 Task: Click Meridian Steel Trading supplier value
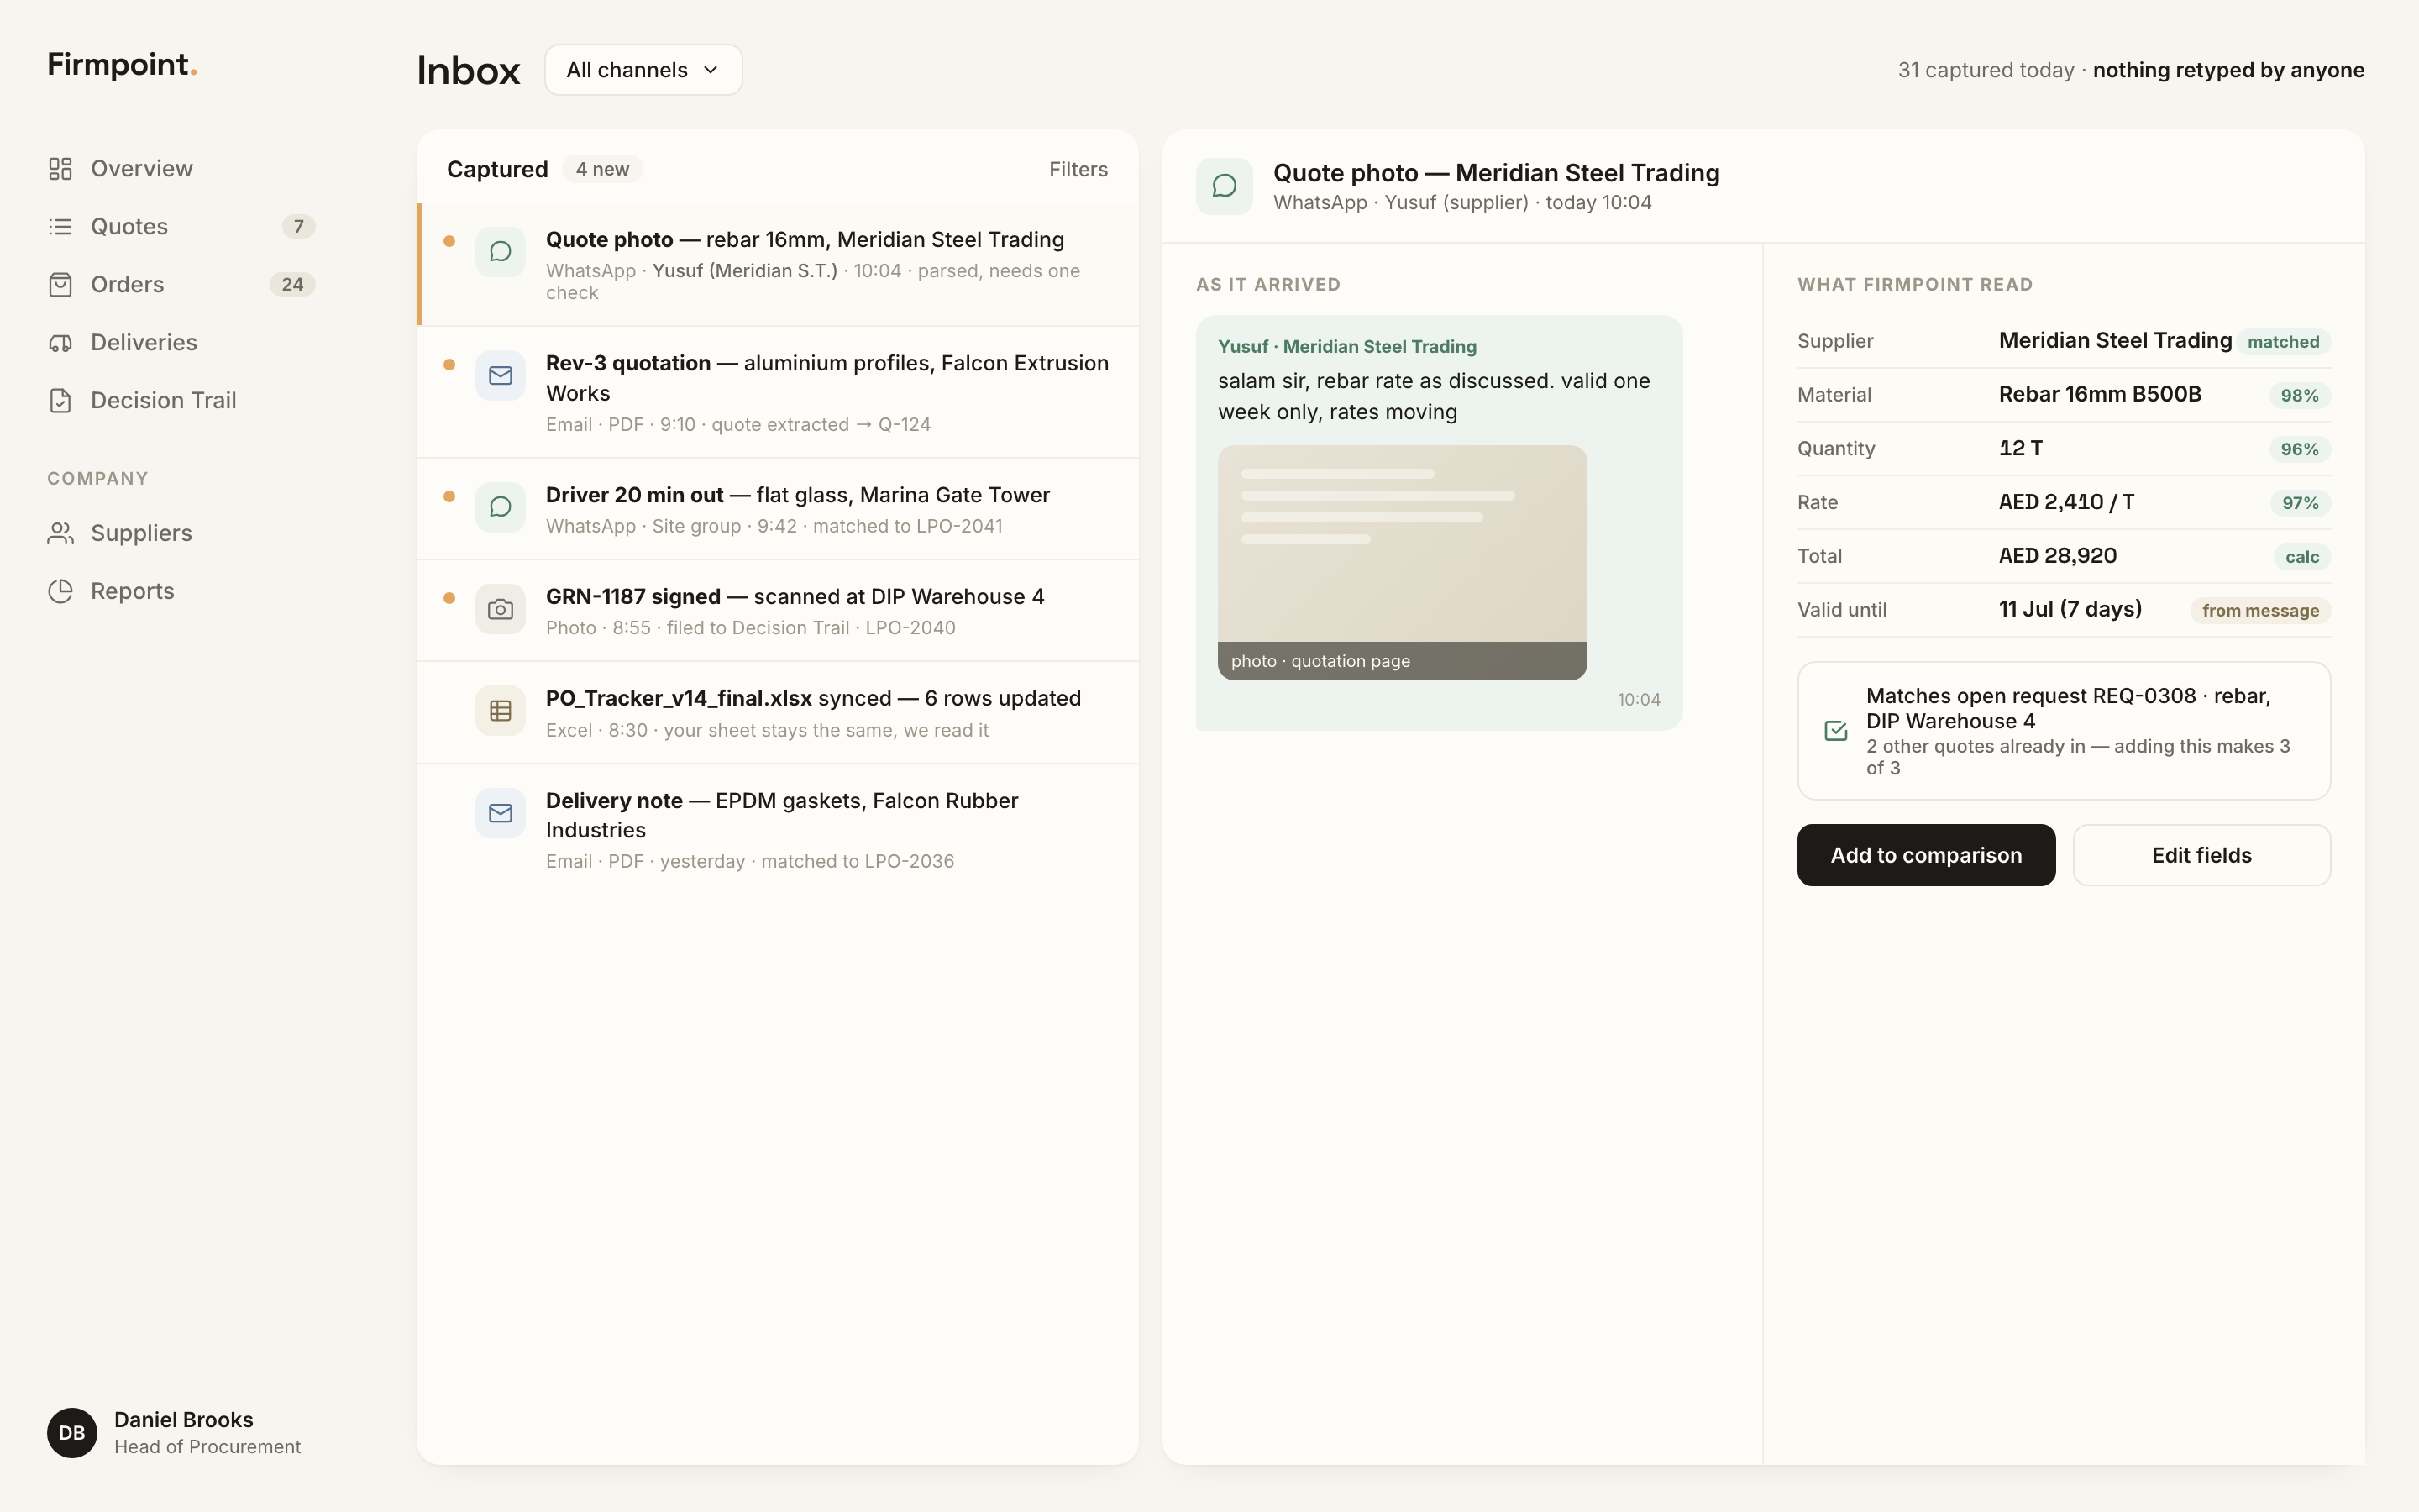pos(2114,340)
